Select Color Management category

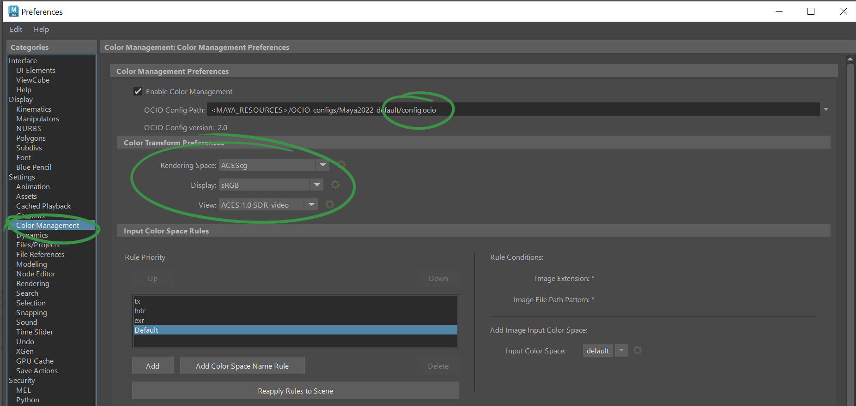tap(48, 225)
